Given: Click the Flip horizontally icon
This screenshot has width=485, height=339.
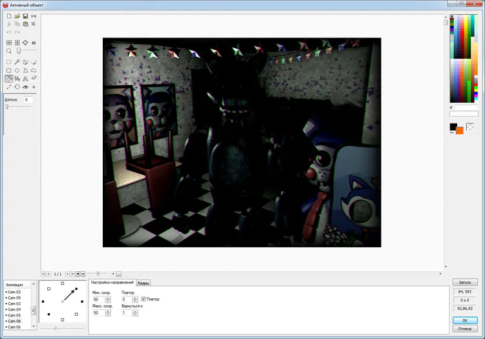Looking at the screenshot, I should point(9,43).
